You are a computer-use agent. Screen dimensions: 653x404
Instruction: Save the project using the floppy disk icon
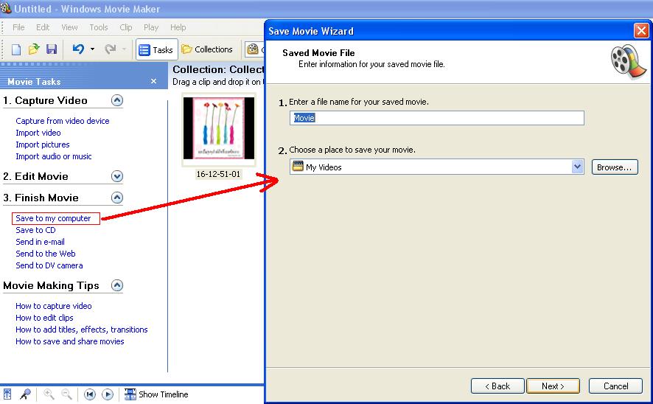pyautogui.click(x=52, y=49)
